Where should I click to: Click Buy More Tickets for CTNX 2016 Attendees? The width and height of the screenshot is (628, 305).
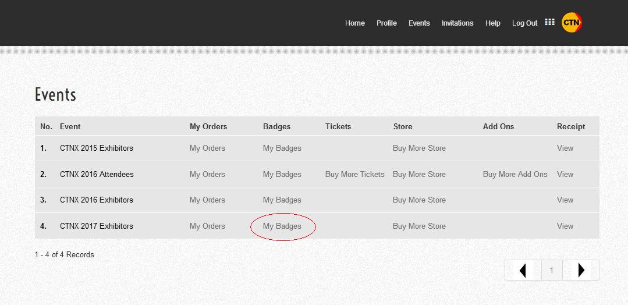(354, 174)
